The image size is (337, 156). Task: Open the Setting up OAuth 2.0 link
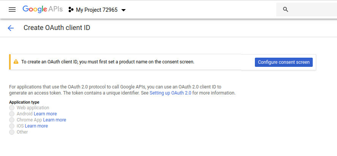coord(170,93)
